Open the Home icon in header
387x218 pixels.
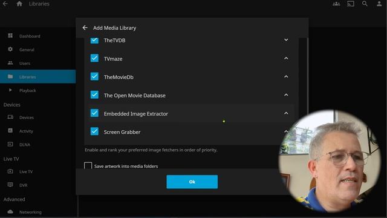19,4
